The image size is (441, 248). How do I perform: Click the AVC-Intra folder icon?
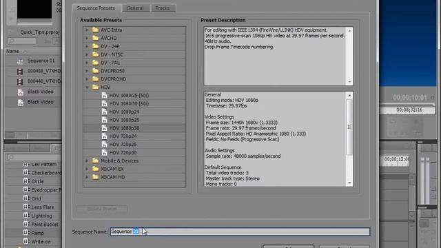96,30
